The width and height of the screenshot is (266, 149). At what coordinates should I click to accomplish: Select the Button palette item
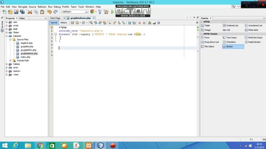tap(233, 47)
